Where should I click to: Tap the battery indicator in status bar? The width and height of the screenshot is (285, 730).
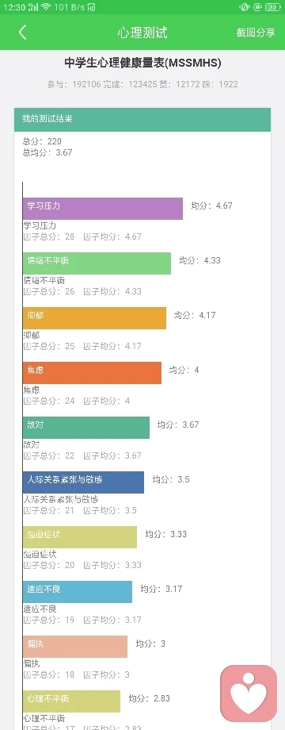(x=273, y=6)
